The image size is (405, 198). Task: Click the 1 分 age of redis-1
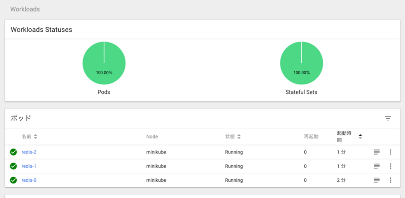click(341, 166)
